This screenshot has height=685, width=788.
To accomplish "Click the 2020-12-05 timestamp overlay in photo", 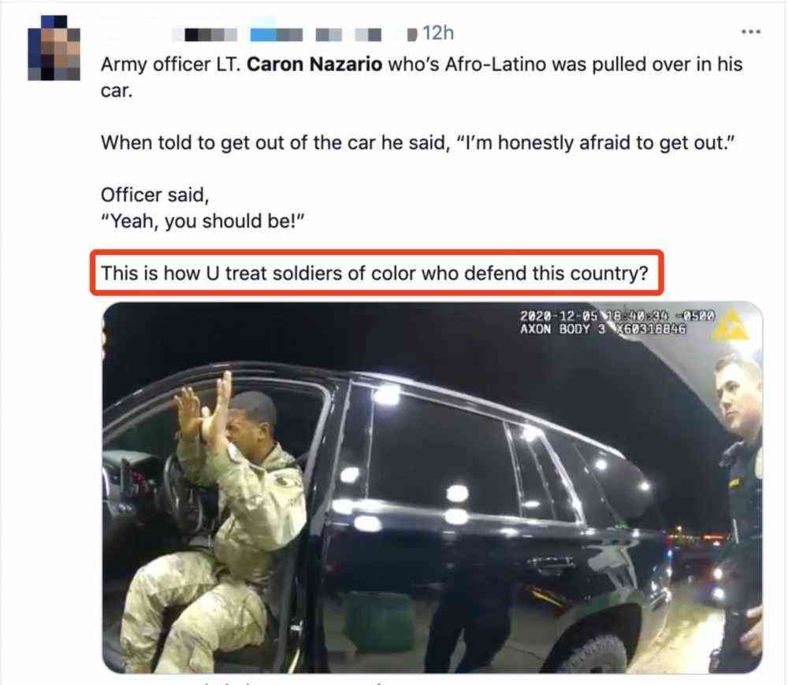I will 617,316.
